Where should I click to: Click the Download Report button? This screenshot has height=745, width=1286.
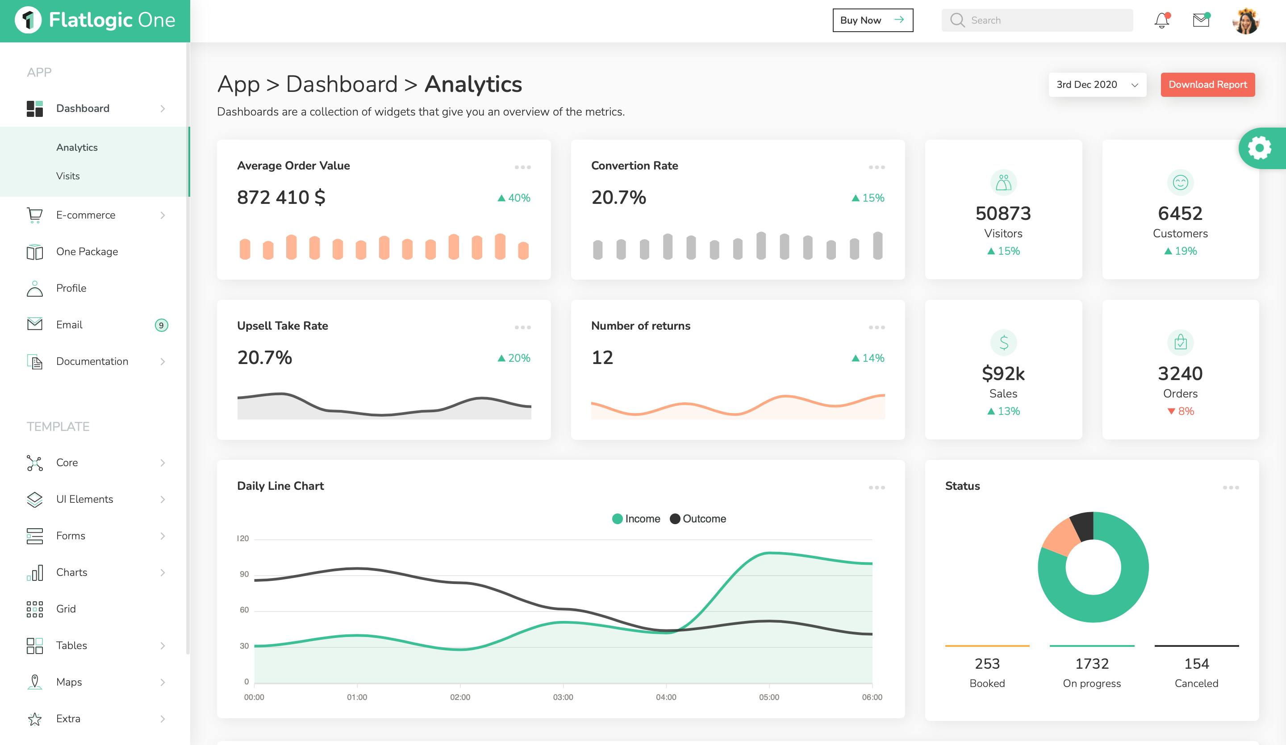(1207, 85)
